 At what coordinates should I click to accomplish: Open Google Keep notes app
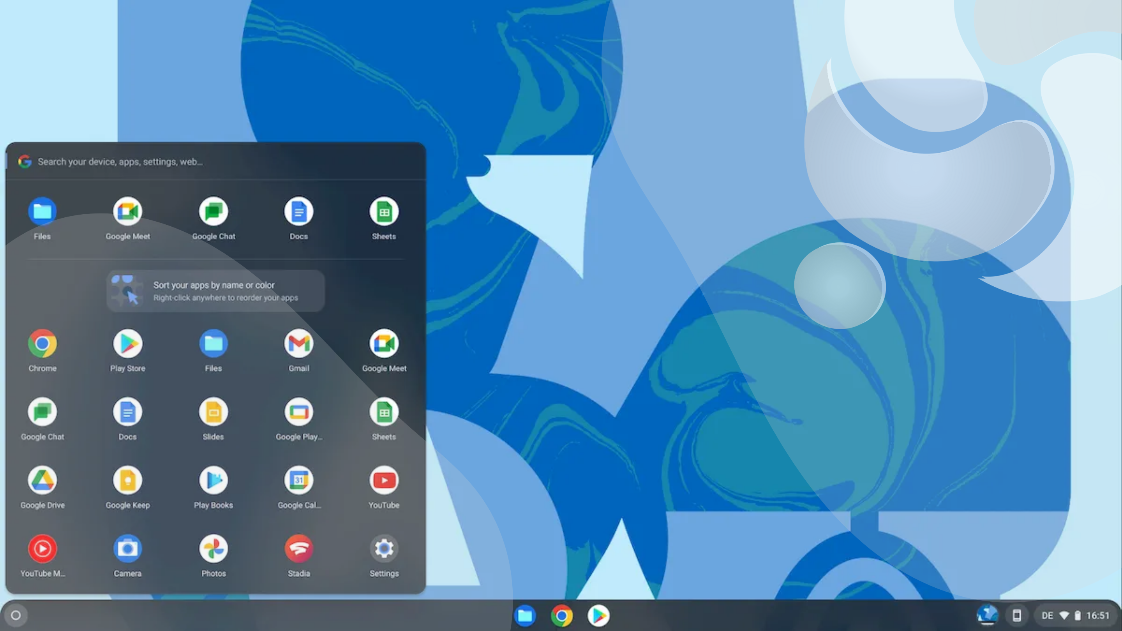pyautogui.click(x=128, y=481)
